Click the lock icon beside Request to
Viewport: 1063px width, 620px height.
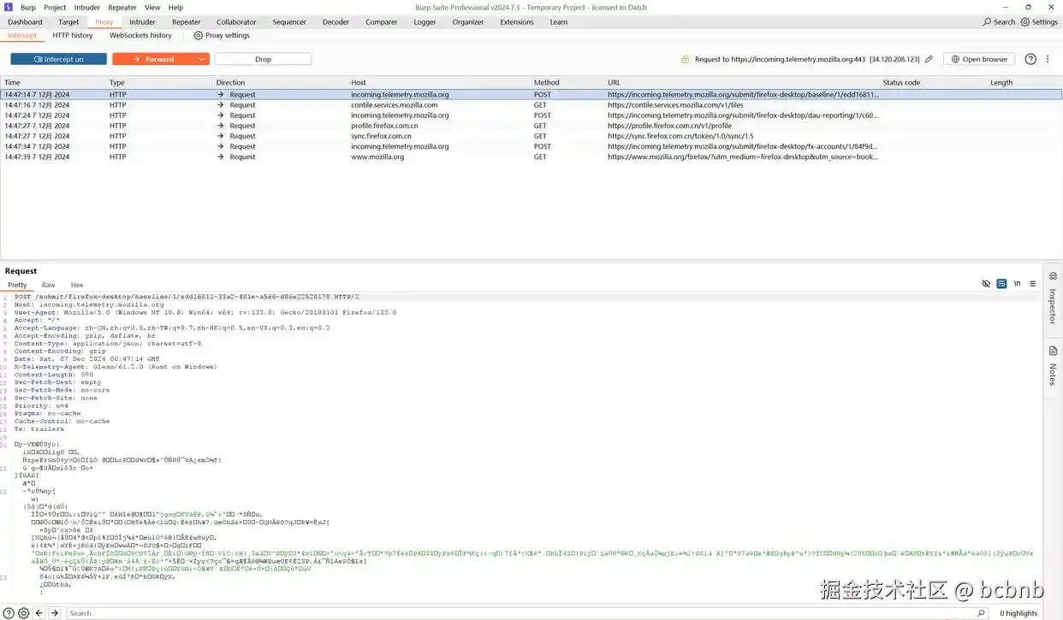686,59
